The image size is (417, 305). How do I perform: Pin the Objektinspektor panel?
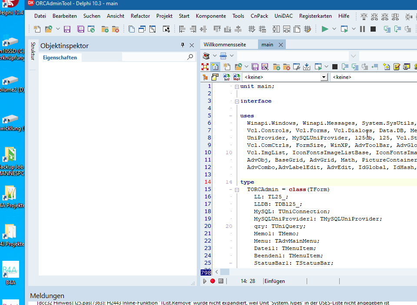[x=183, y=45]
